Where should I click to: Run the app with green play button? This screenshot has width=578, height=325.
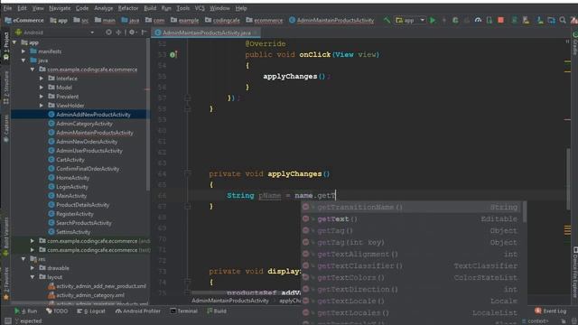pyautogui.click(x=433, y=20)
